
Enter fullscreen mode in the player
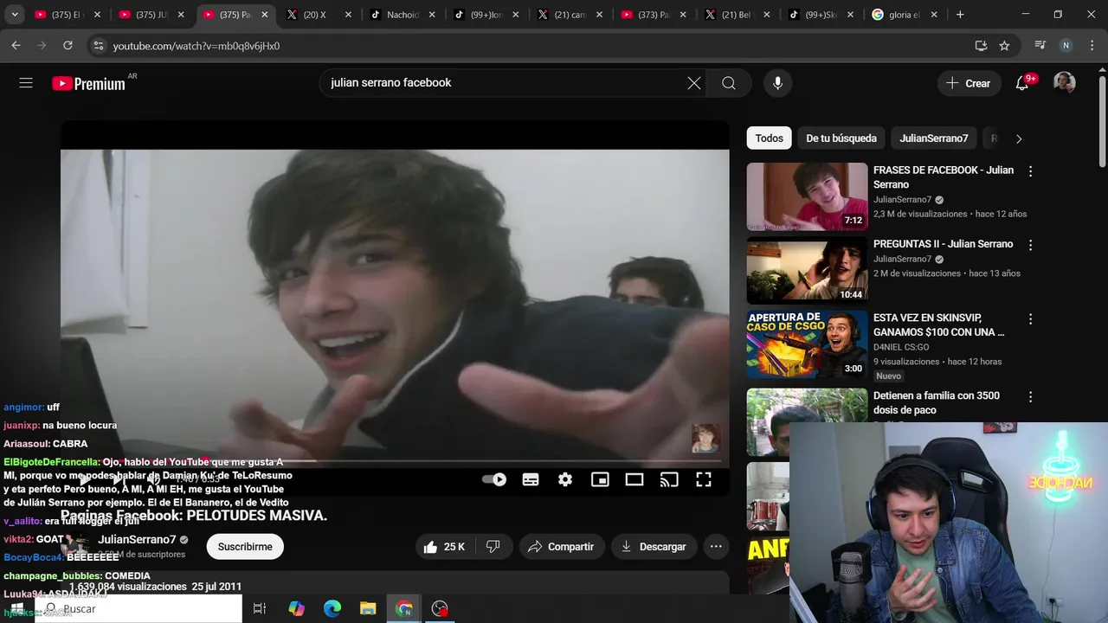coord(704,479)
